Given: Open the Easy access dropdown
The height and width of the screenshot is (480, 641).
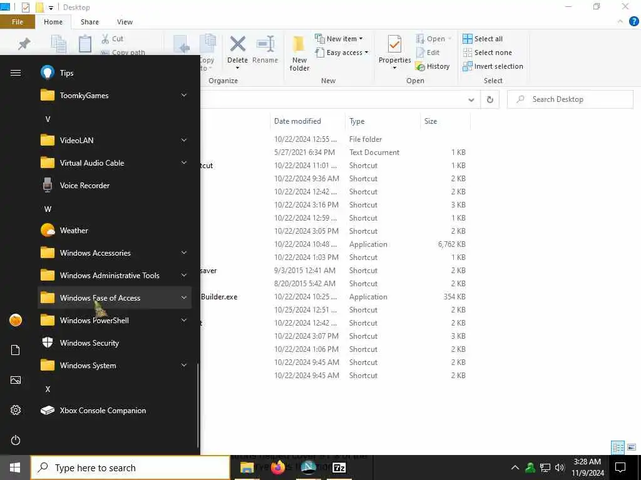Looking at the screenshot, I should [342, 52].
